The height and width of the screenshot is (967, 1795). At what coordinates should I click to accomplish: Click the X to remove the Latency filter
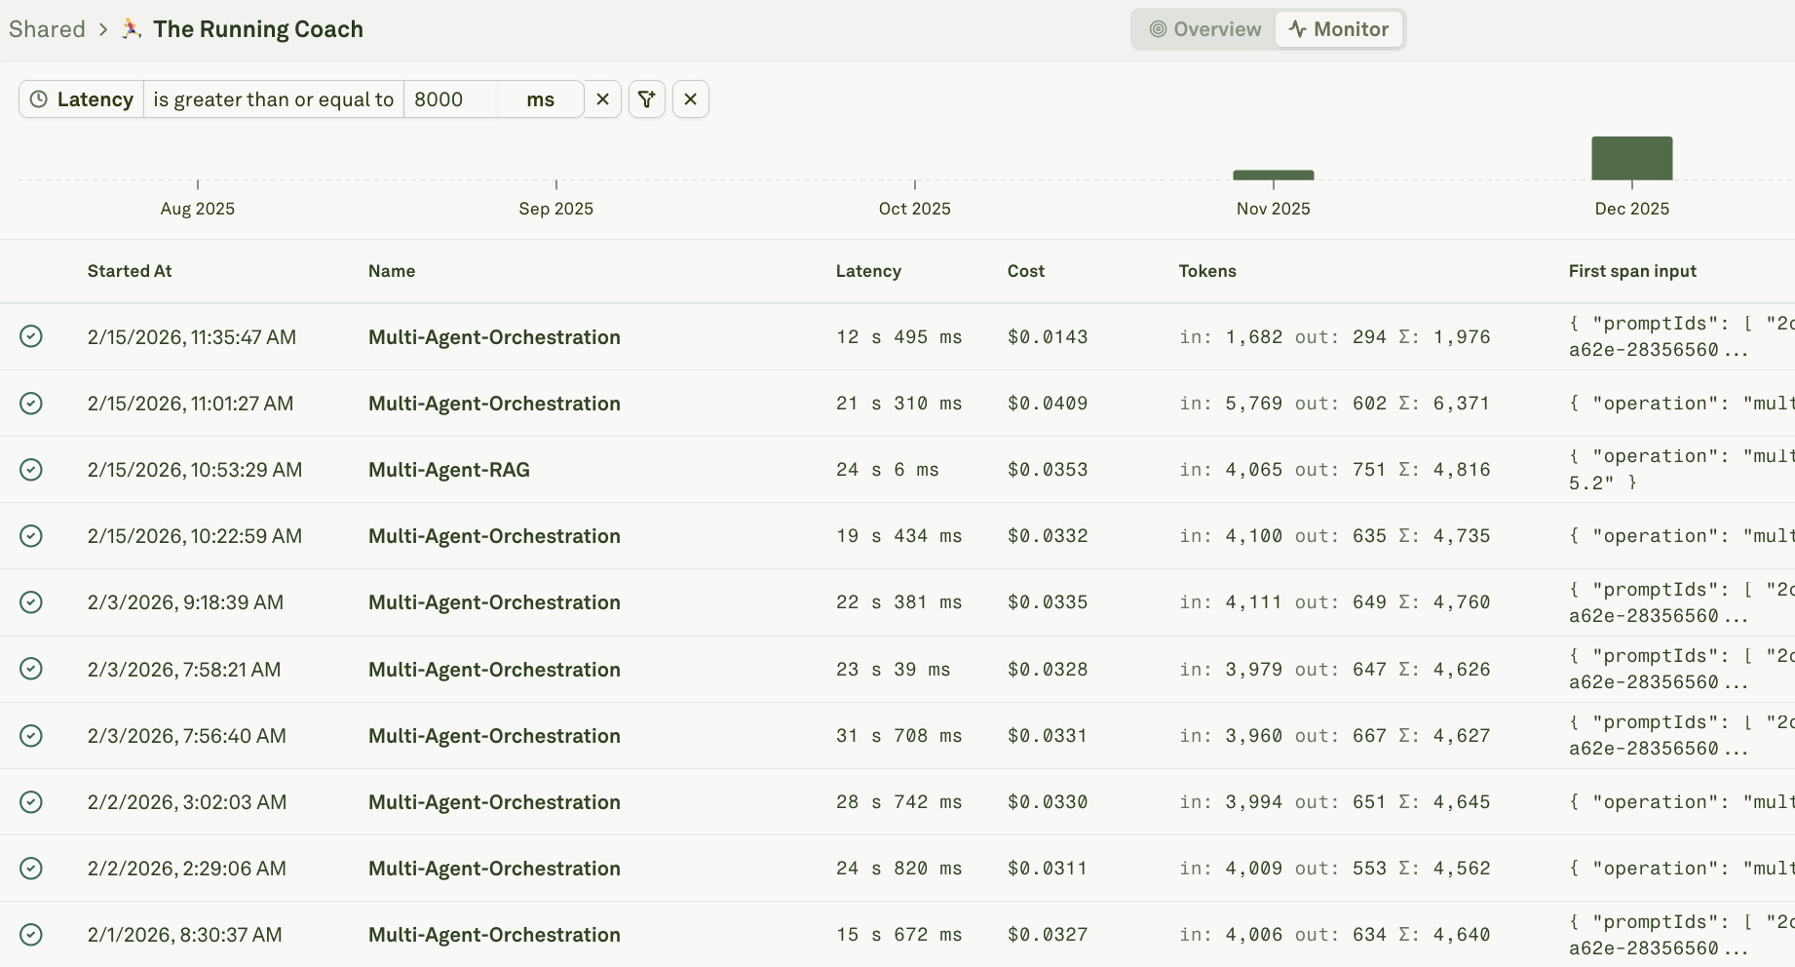[602, 98]
